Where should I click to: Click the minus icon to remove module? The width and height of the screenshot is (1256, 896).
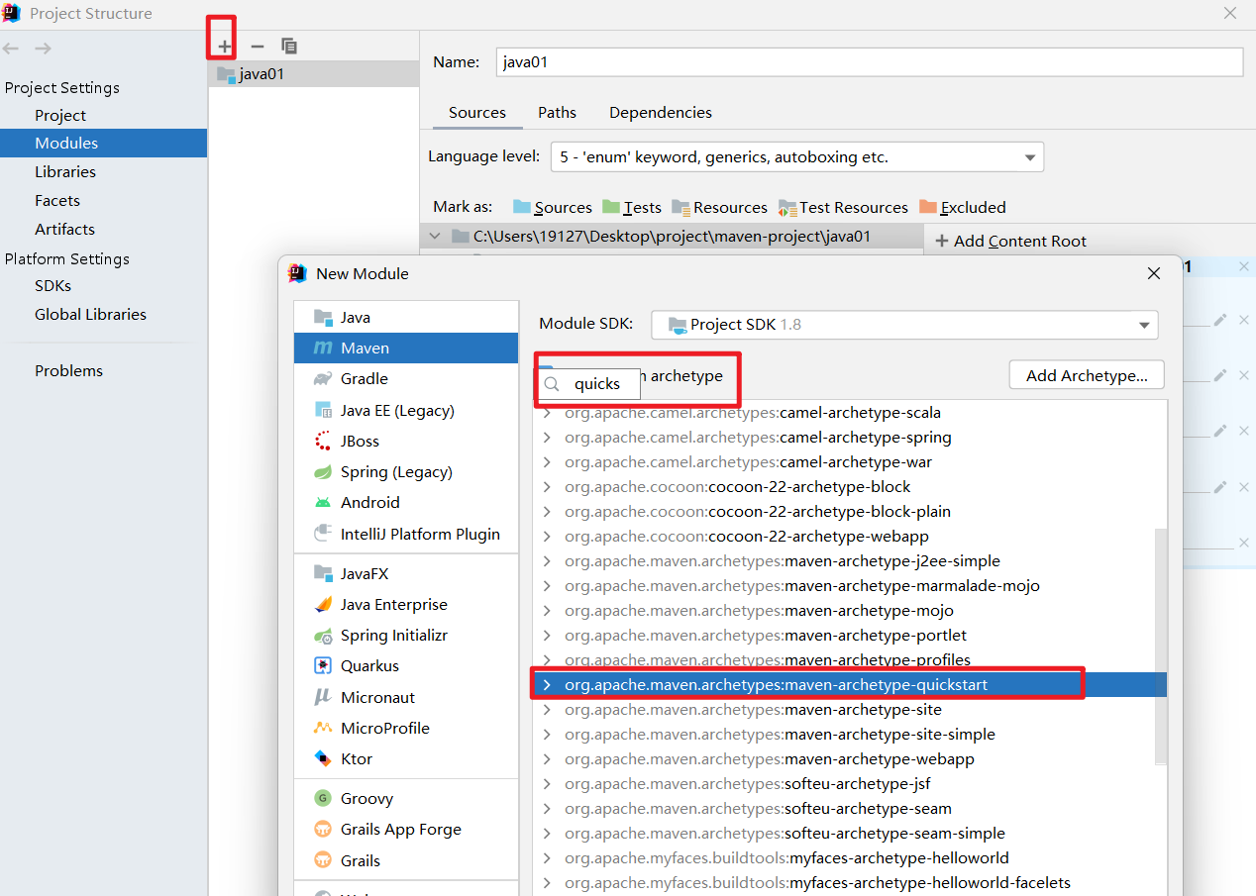coord(258,46)
